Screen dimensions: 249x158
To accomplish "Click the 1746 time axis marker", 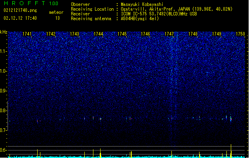I will [x=145, y=34].
